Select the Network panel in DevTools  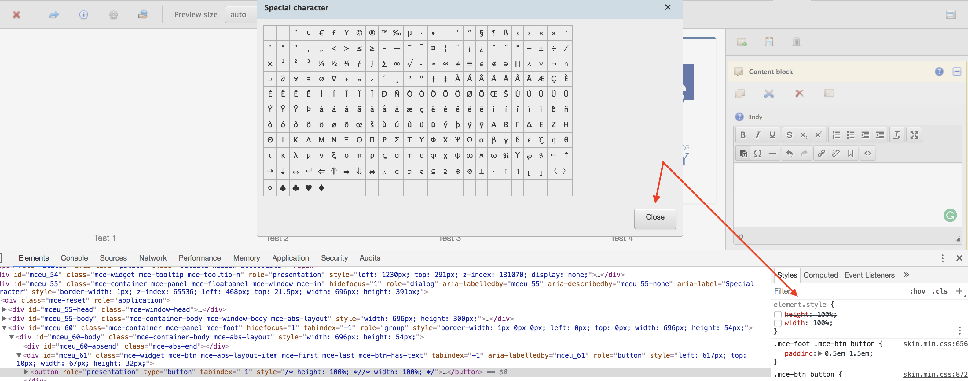(152, 258)
